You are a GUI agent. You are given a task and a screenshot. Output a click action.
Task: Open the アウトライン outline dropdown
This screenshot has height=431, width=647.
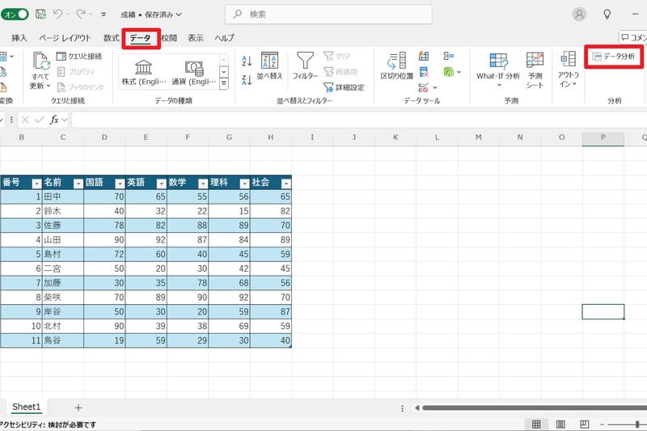click(569, 70)
